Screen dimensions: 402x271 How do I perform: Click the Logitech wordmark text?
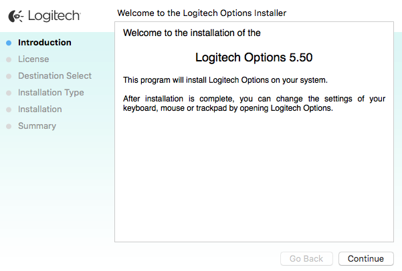coord(54,15)
